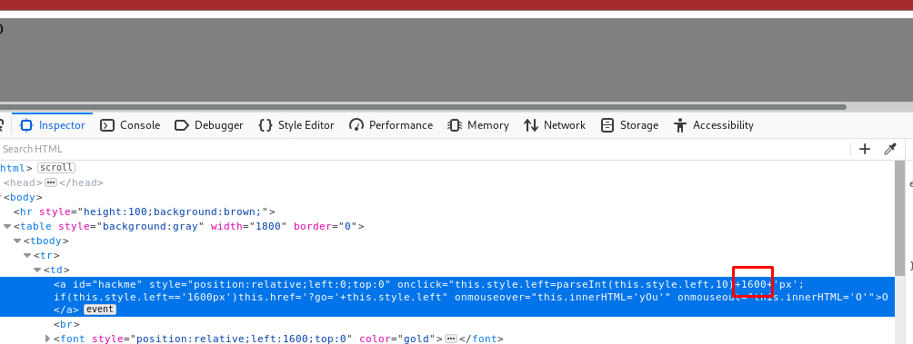Open the Style Editor tab
This screenshot has height=344, width=913.
tap(296, 125)
